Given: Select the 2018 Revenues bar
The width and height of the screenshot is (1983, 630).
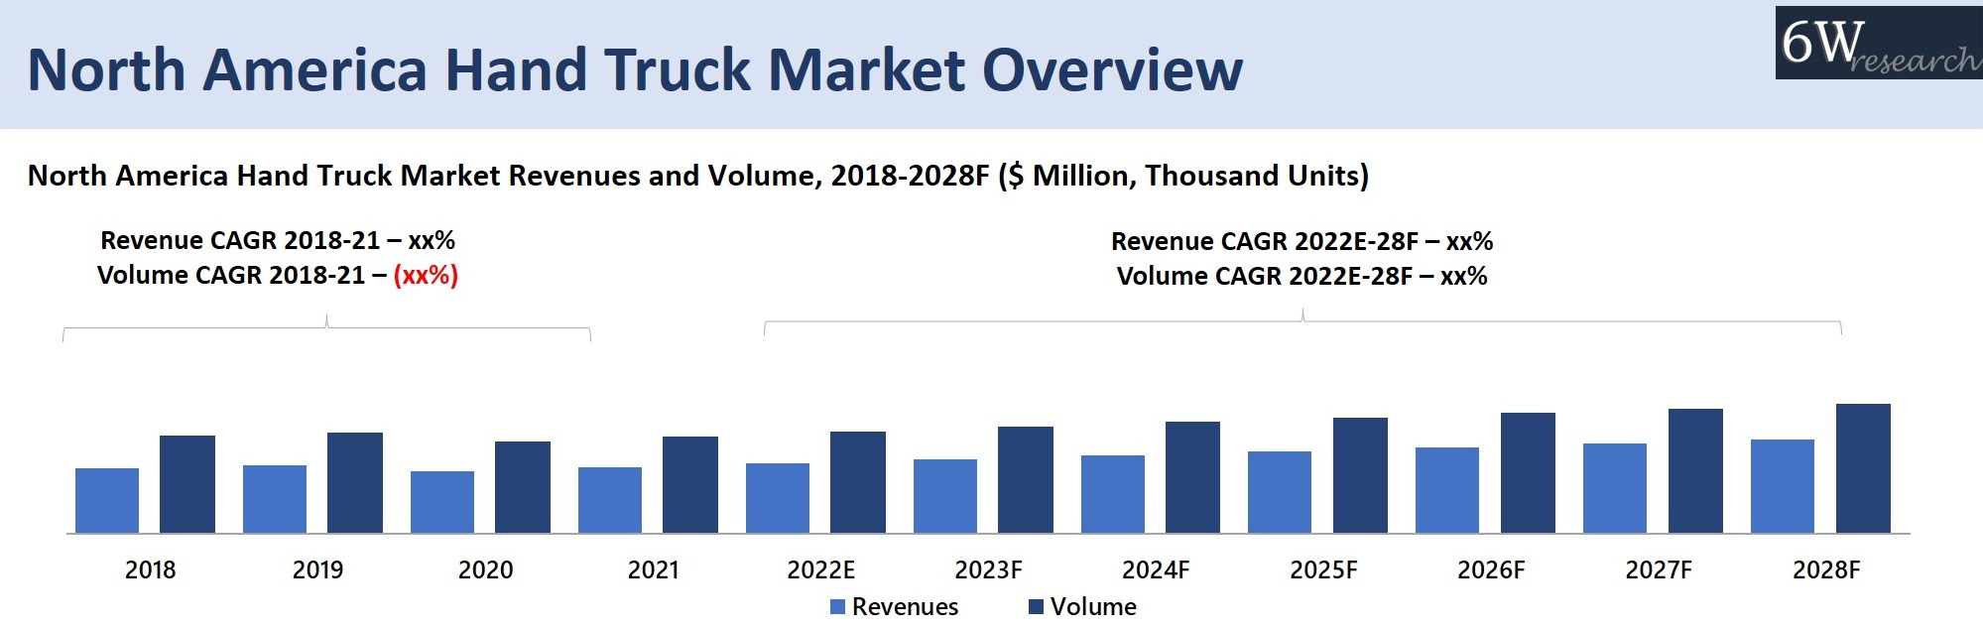Looking at the screenshot, I should pos(107,501).
